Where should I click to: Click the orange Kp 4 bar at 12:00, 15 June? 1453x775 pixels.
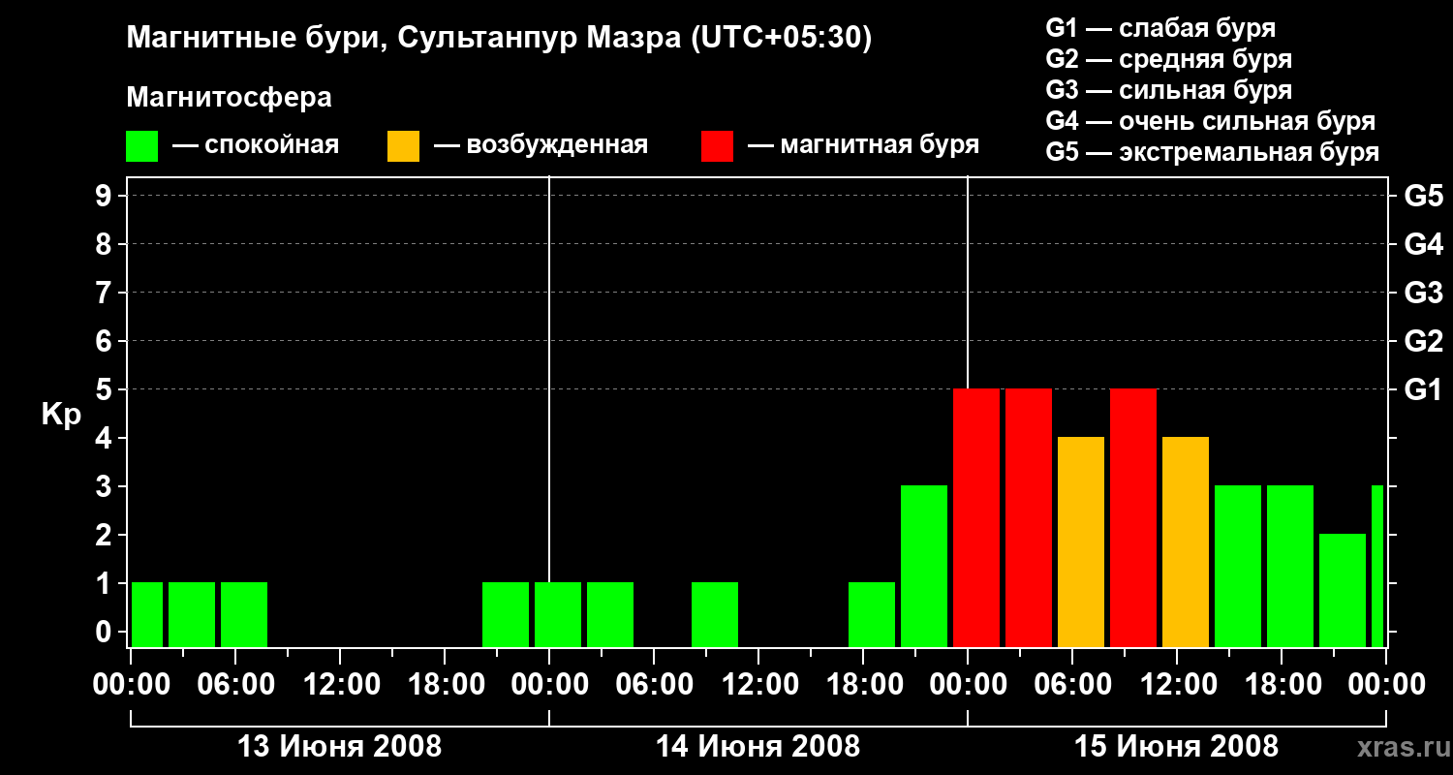tap(1186, 542)
